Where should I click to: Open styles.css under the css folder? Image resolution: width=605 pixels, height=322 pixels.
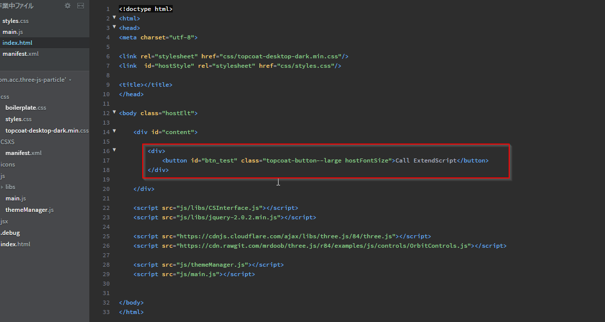pyautogui.click(x=18, y=119)
